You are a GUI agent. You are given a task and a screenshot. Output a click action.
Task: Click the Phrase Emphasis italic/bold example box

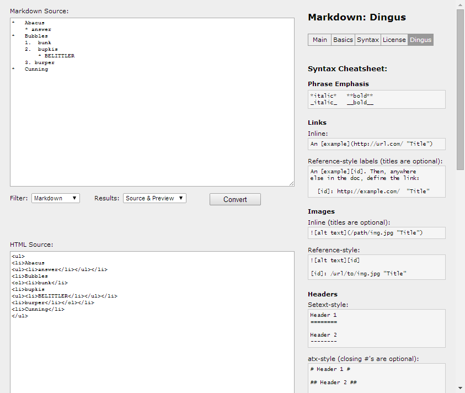pos(376,99)
